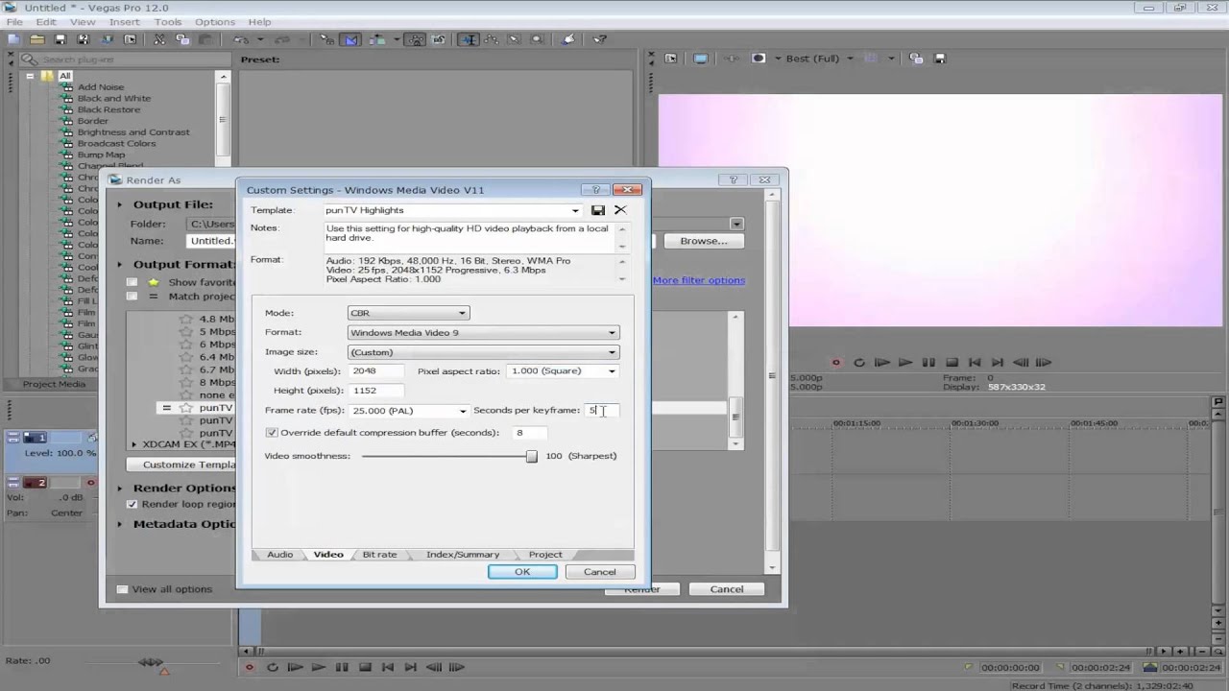Click Stop in the preview transport
1229x691 pixels.
[x=952, y=363]
